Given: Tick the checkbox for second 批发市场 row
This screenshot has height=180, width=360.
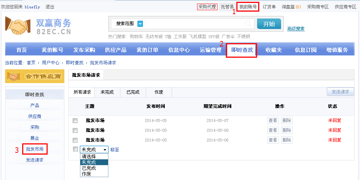Looking at the screenshot, I should [75, 130].
